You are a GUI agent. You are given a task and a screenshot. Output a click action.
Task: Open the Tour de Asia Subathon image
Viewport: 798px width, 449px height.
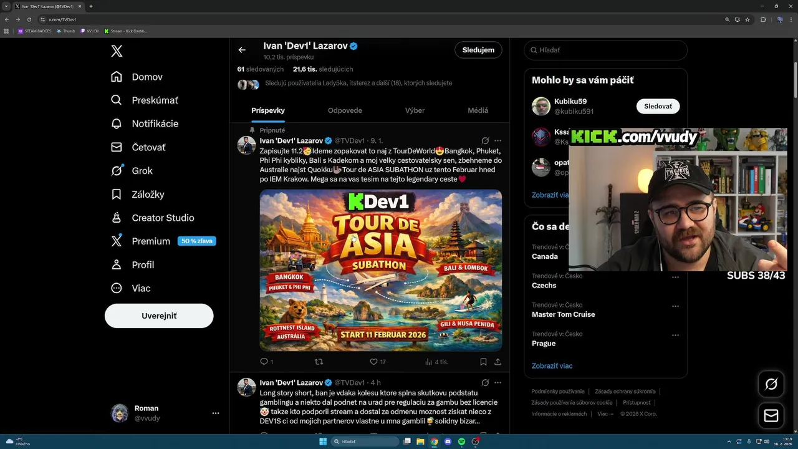(x=381, y=270)
